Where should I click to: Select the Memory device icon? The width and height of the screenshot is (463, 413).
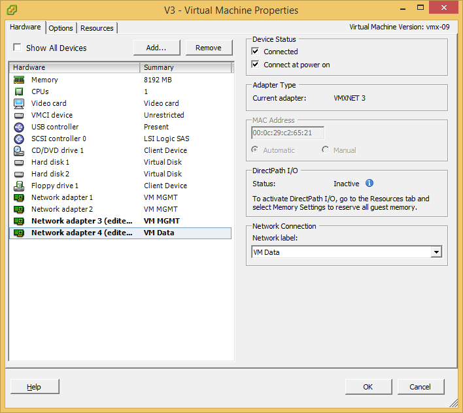click(x=19, y=80)
